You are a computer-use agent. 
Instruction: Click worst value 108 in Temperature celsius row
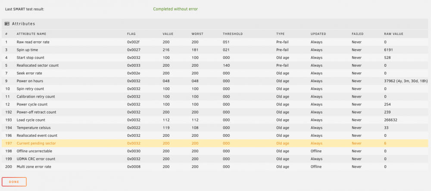click(x=195, y=128)
